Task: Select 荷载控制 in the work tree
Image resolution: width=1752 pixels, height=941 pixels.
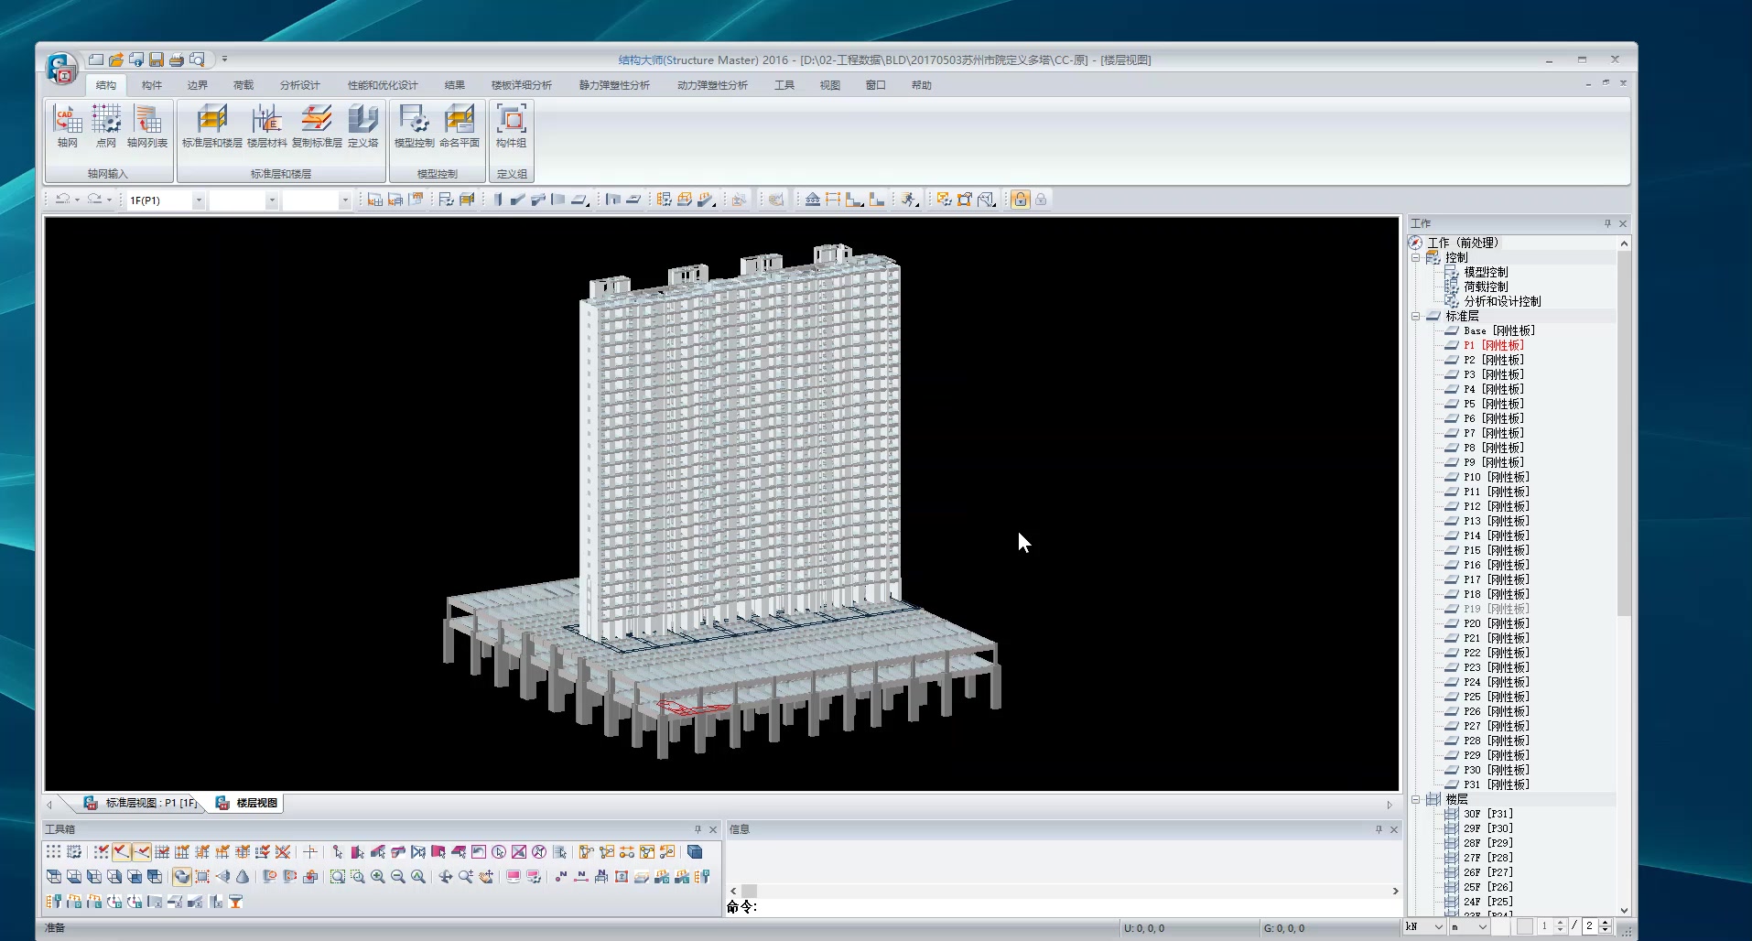Action: pos(1486,287)
